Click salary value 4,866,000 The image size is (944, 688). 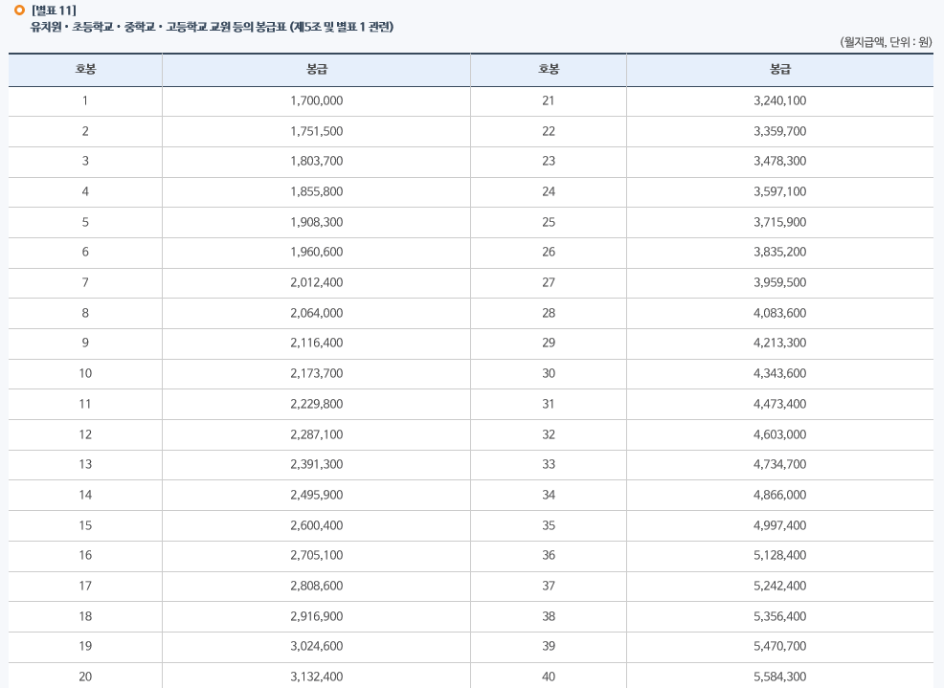[x=779, y=495]
